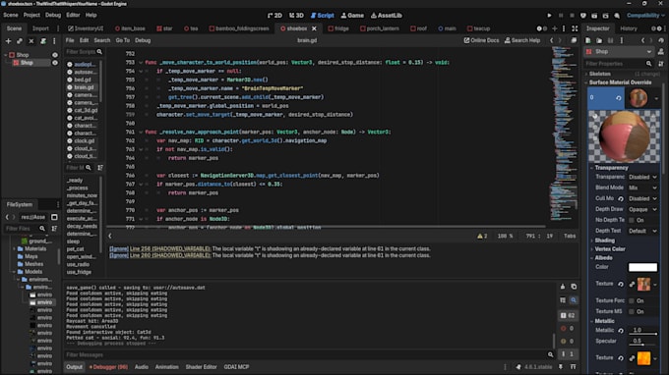
Task: Open the Depth Test dropdown
Action: point(643,231)
